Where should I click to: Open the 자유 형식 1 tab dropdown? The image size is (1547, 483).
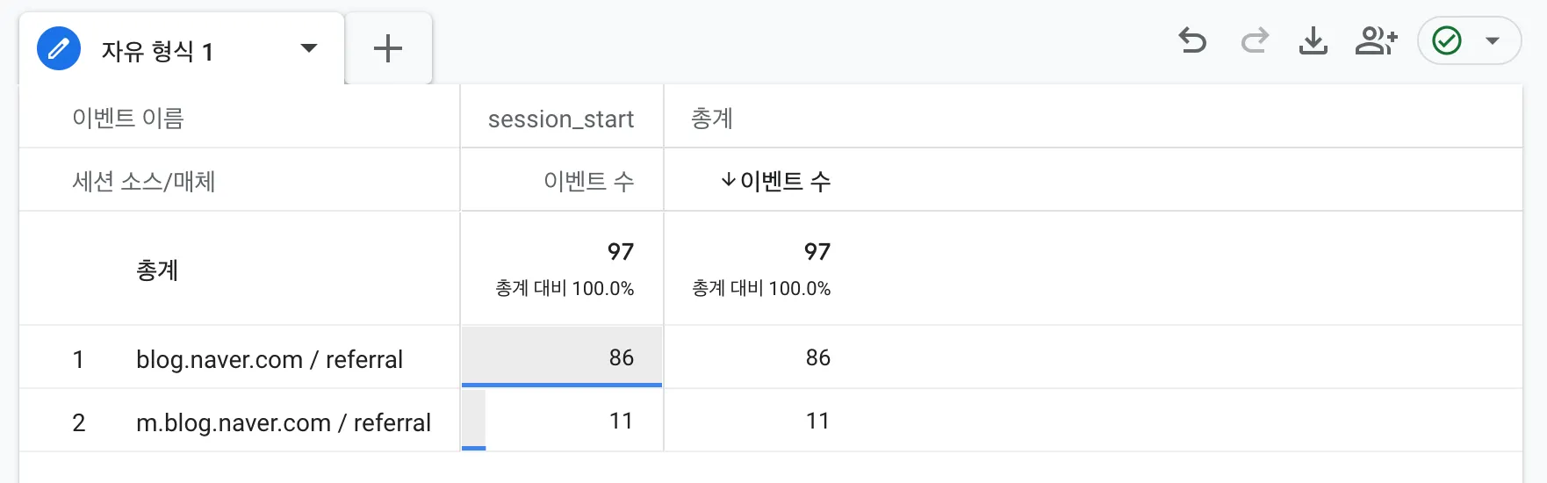tap(309, 48)
